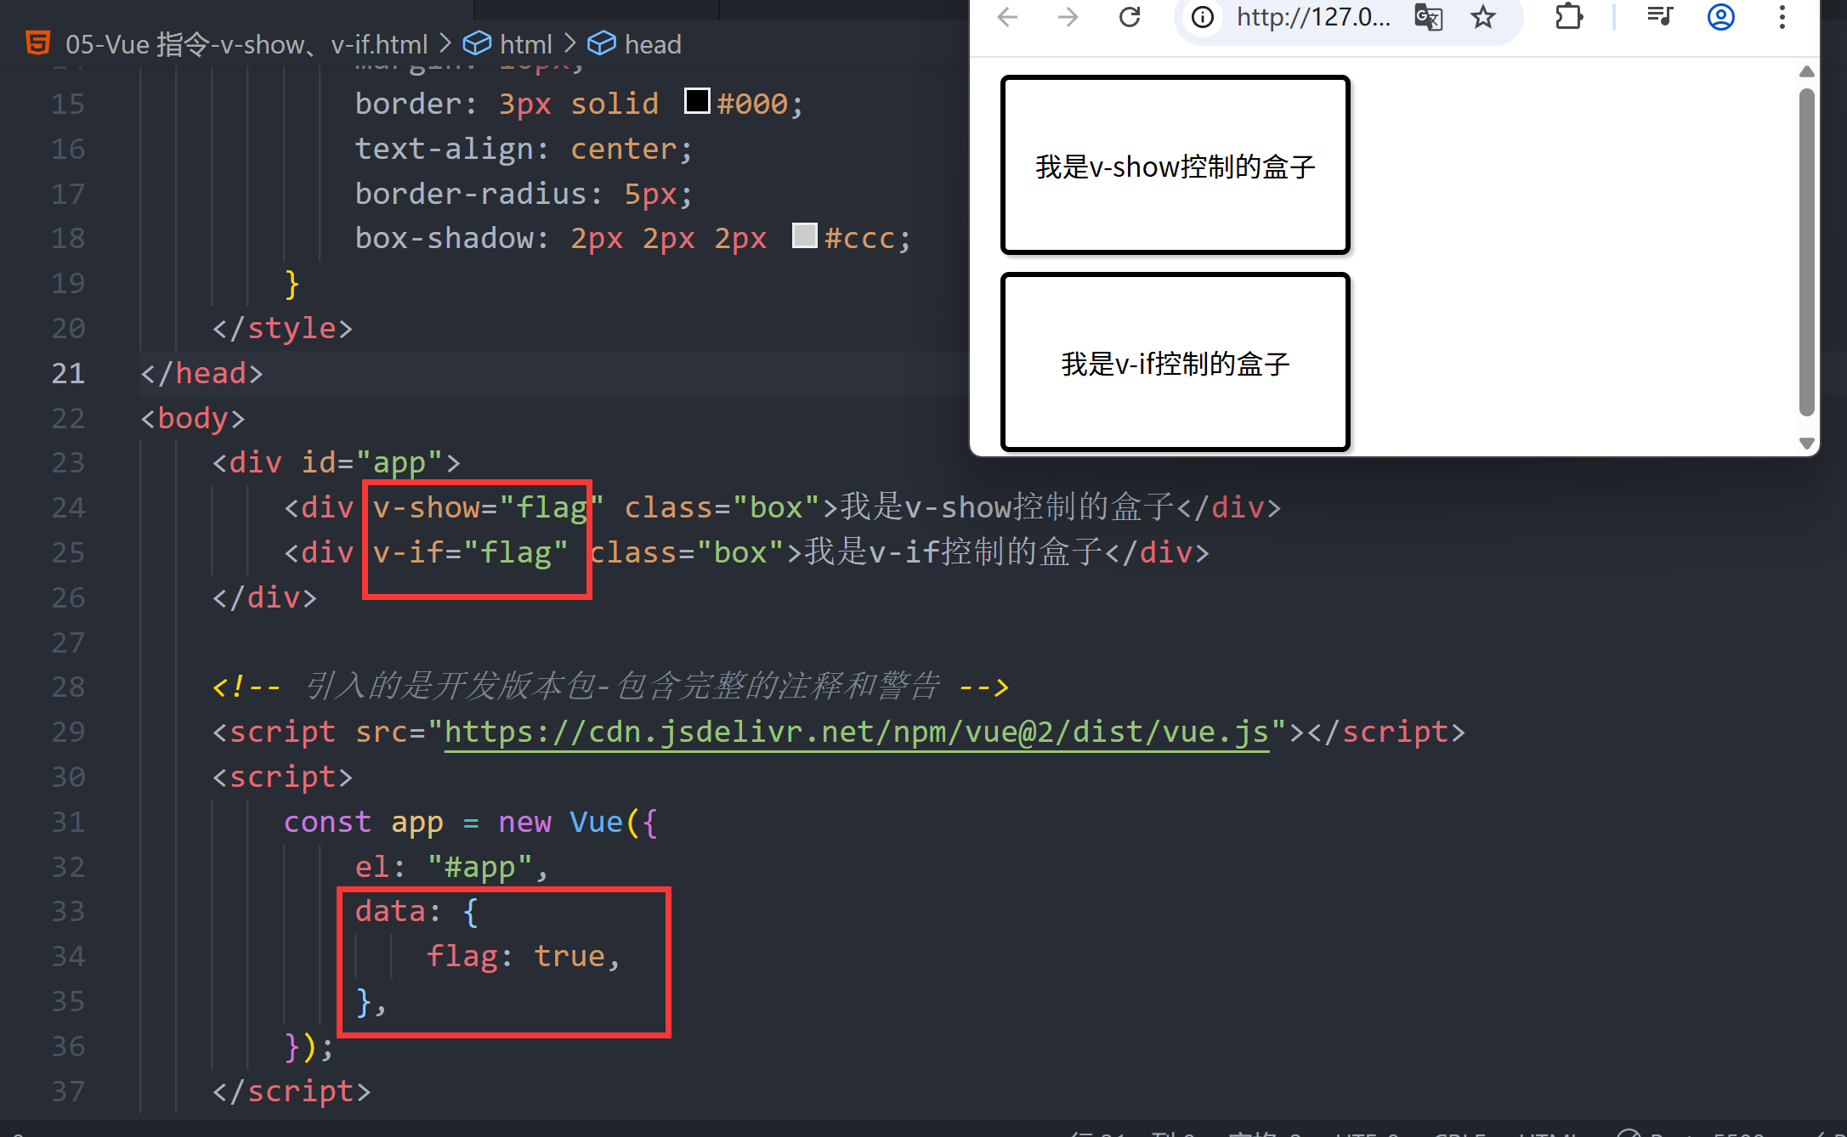Open the browser extensions puzzle icon

[x=1569, y=17]
